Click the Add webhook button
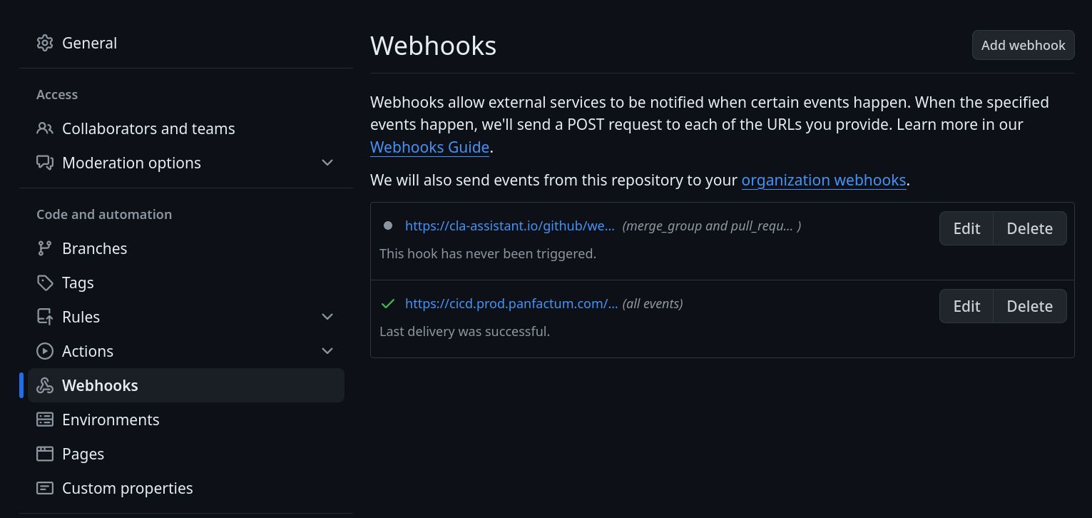 (x=1023, y=45)
